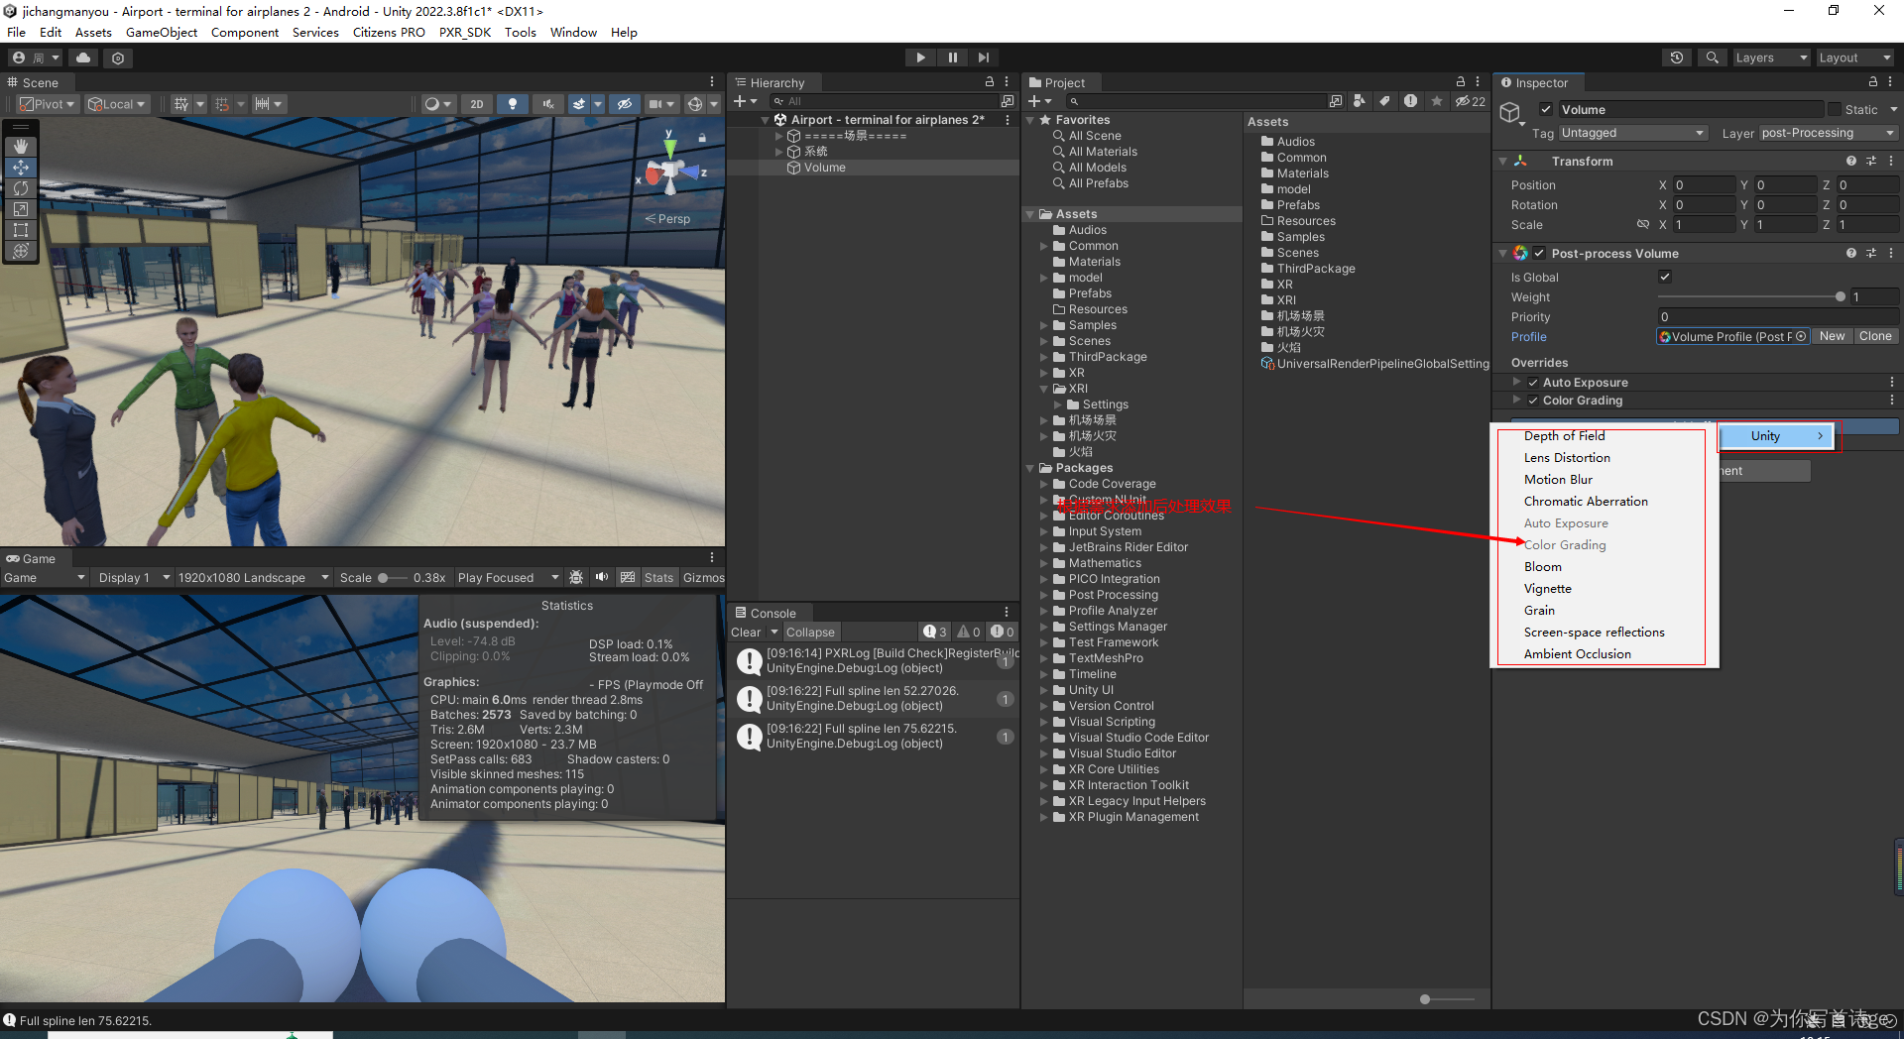This screenshot has width=1904, height=1039.
Task: Open the GameObject menu
Action: point(162,32)
